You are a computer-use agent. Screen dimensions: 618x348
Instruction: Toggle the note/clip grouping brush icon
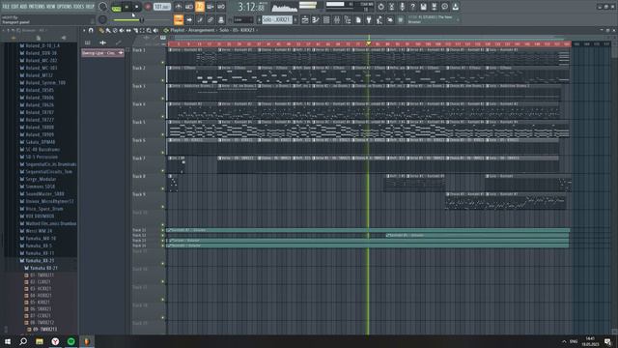[200, 19]
